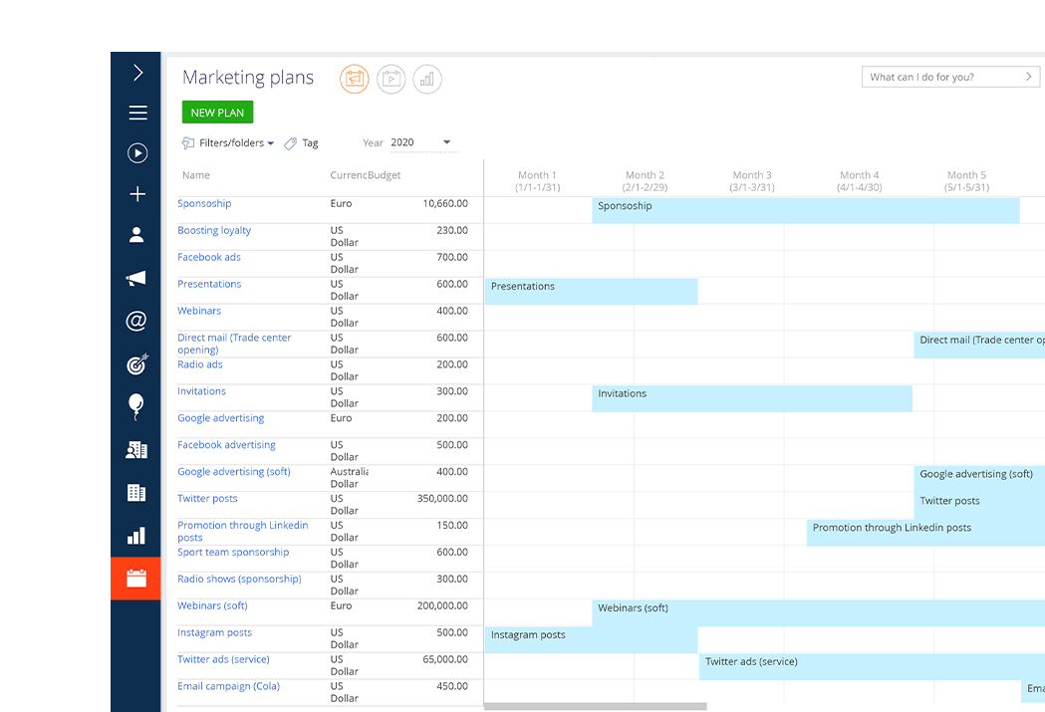Switch to the orange megaphone calendar view
Viewport: 1045px width, 712px height.
point(355,79)
